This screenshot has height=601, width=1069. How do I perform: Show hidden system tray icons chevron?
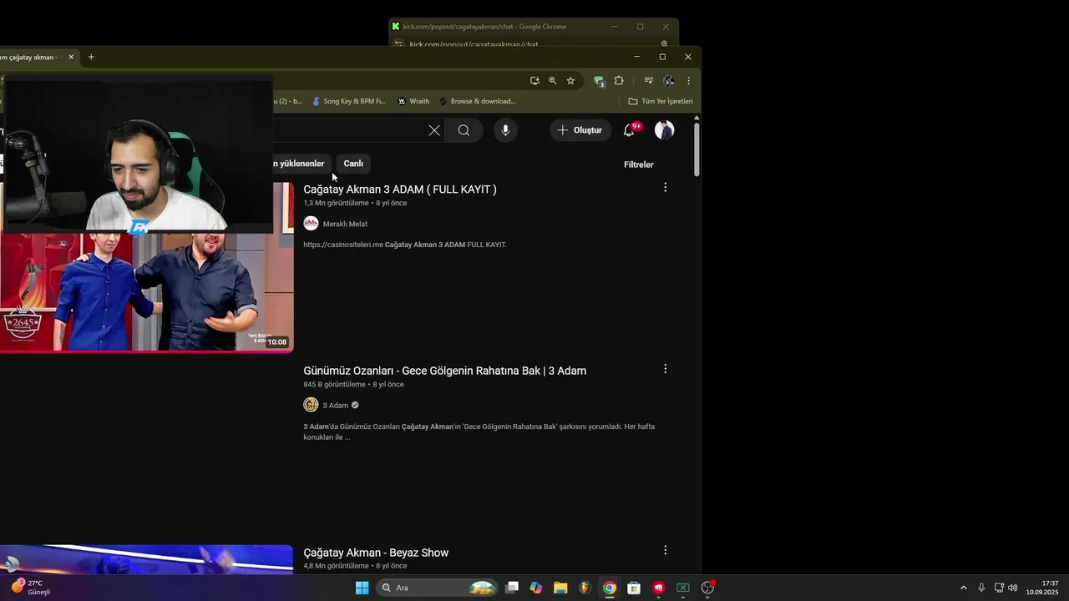click(963, 588)
